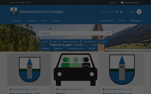Screen dimensions: 151x94
Task: Expand the DEUTSCH language dropdown
Action: click(114, 3)
